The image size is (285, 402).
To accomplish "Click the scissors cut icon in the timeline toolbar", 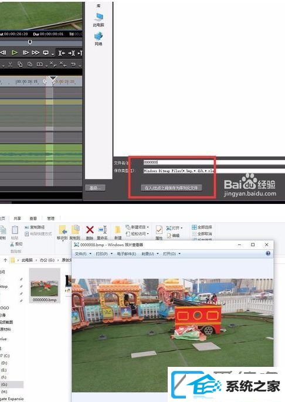I will click(x=10, y=64).
